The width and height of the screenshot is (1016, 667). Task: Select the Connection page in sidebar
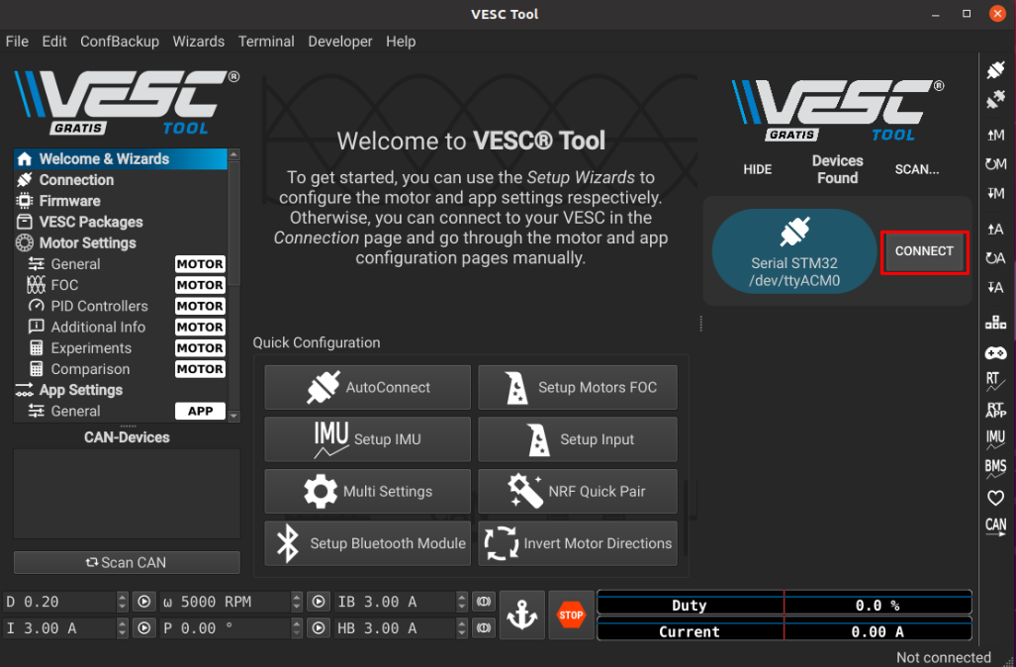click(121, 180)
